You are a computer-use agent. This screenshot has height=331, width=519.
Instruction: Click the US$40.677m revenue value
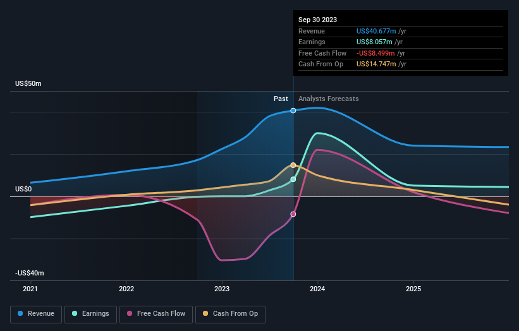coord(376,31)
